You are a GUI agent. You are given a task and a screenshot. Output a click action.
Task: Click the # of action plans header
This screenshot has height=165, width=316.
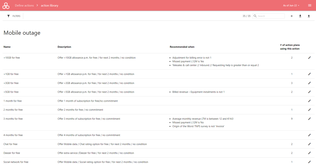pyautogui.click(x=290, y=47)
